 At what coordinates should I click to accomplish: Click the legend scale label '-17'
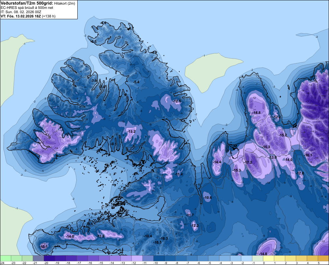[x=79, y=263]
